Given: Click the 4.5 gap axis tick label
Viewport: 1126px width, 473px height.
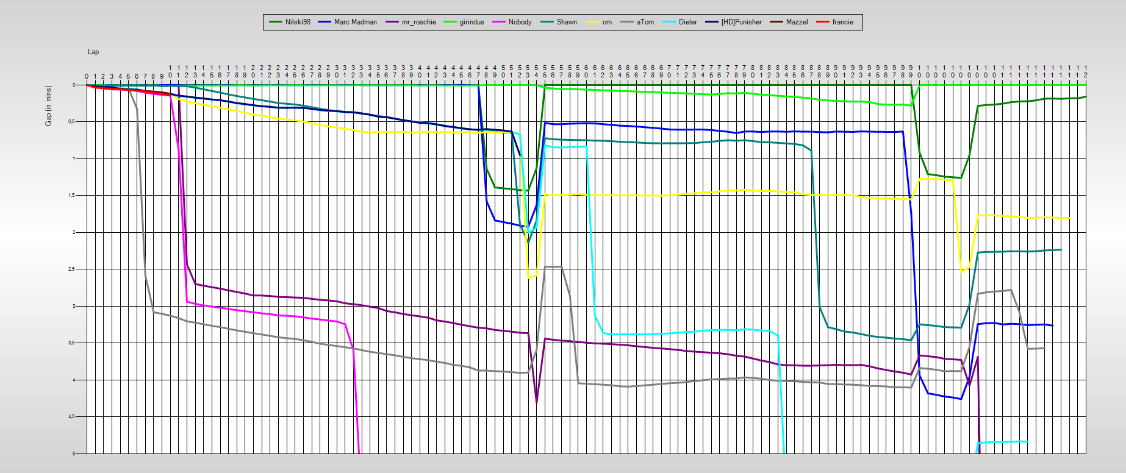Looking at the screenshot, I should click(71, 417).
